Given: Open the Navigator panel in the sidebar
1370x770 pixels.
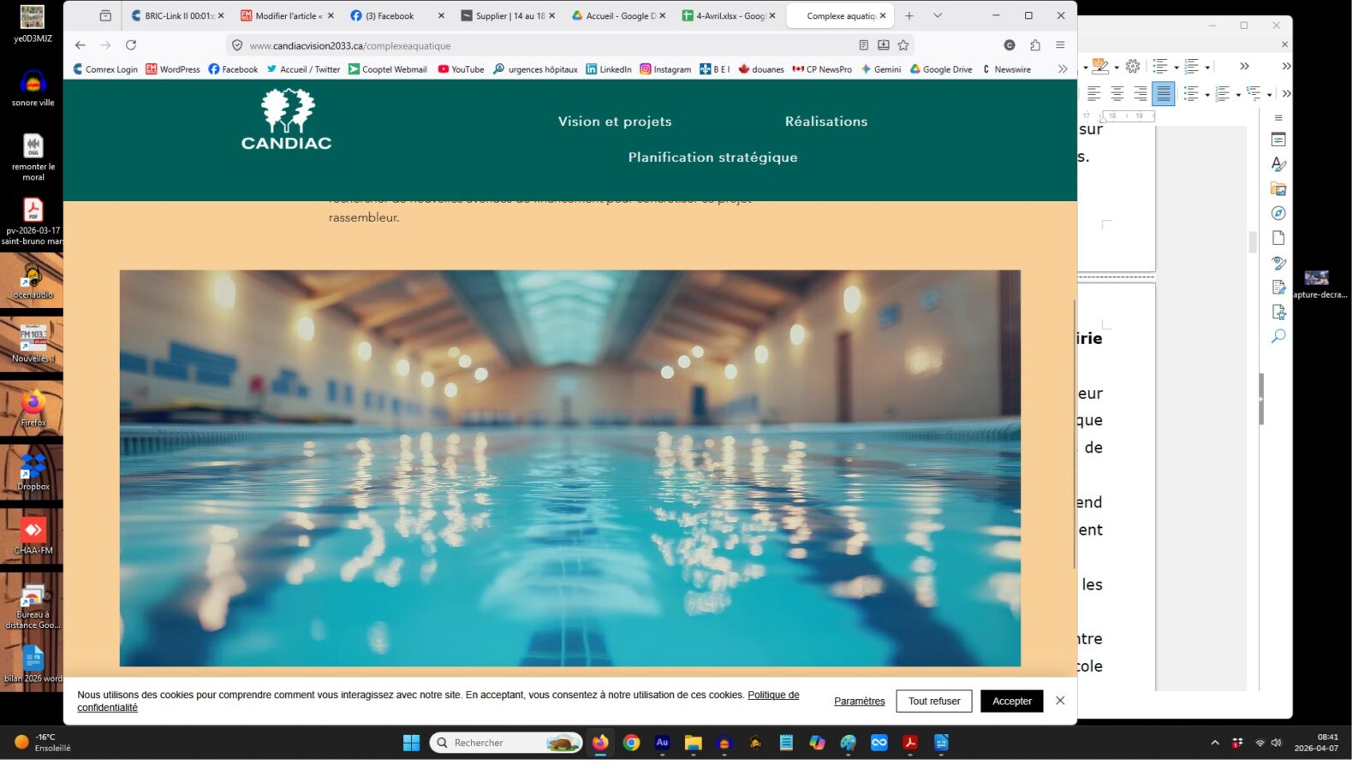Looking at the screenshot, I should point(1278,213).
